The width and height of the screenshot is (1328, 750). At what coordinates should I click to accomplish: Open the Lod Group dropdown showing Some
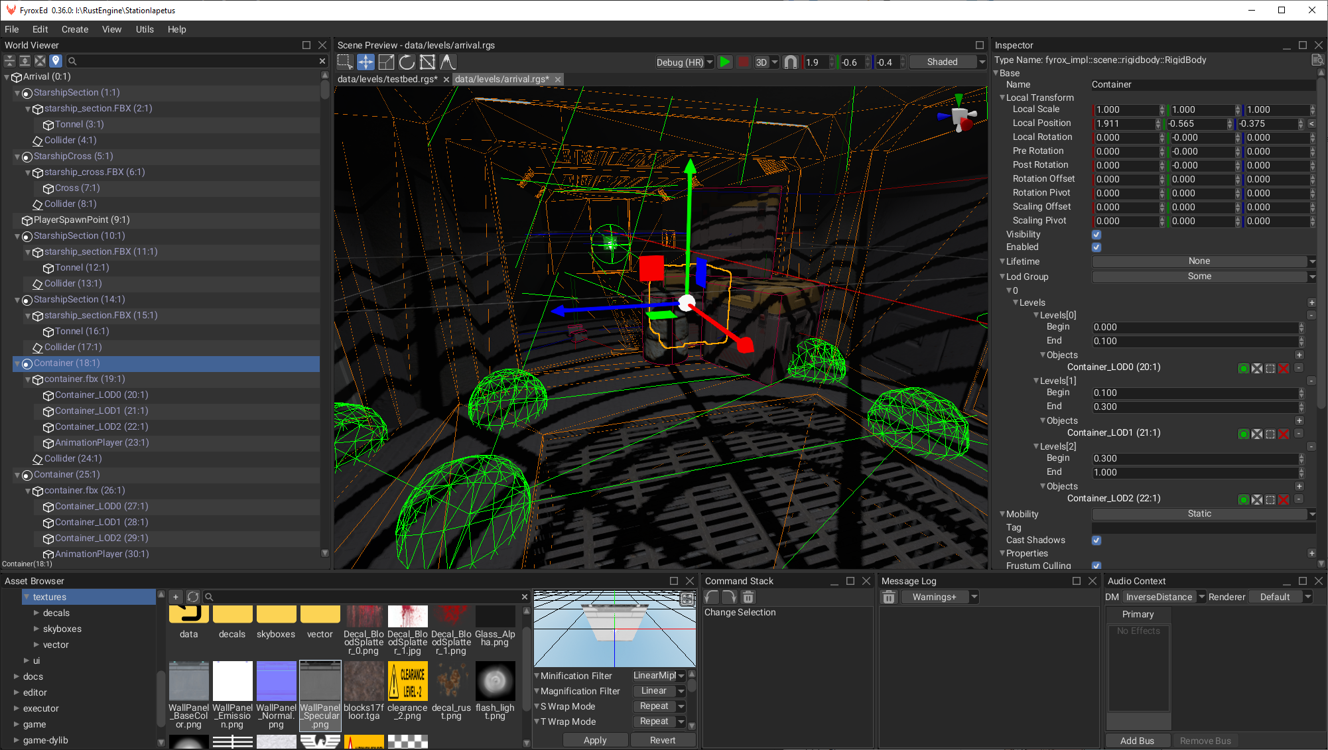coord(1203,277)
